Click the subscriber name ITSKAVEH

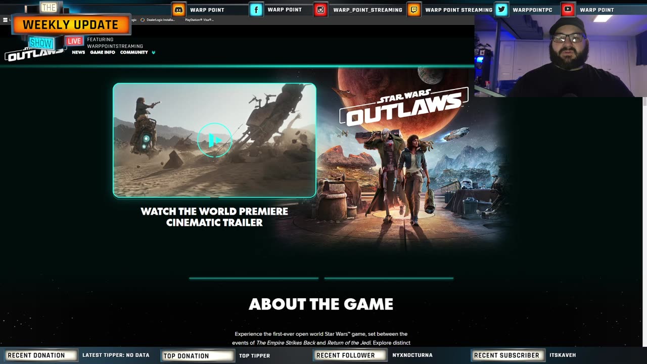pos(563,355)
